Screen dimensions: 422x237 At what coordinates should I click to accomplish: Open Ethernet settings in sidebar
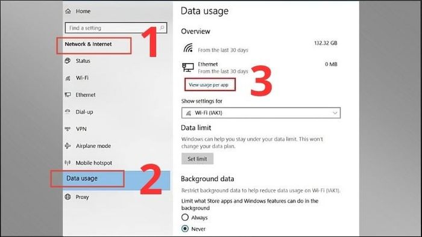[86, 95]
